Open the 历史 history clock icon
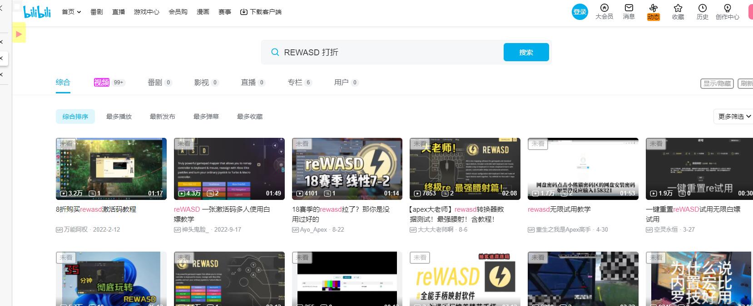The width and height of the screenshot is (753, 306). tap(702, 8)
